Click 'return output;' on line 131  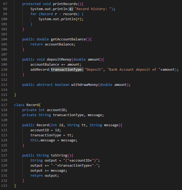45,176
